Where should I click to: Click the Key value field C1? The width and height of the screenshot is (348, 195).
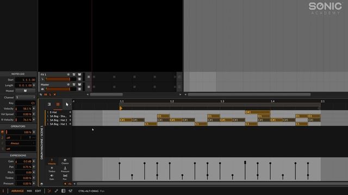26,103
